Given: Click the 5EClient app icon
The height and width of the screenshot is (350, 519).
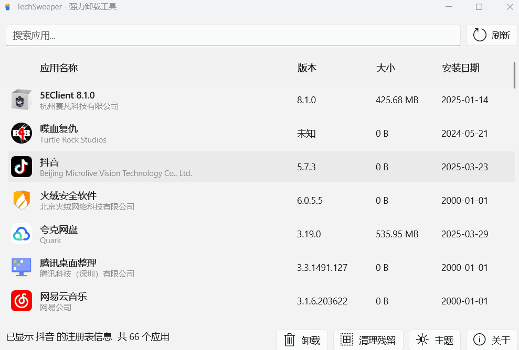Looking at the screenshot, I should click(22, 100).
